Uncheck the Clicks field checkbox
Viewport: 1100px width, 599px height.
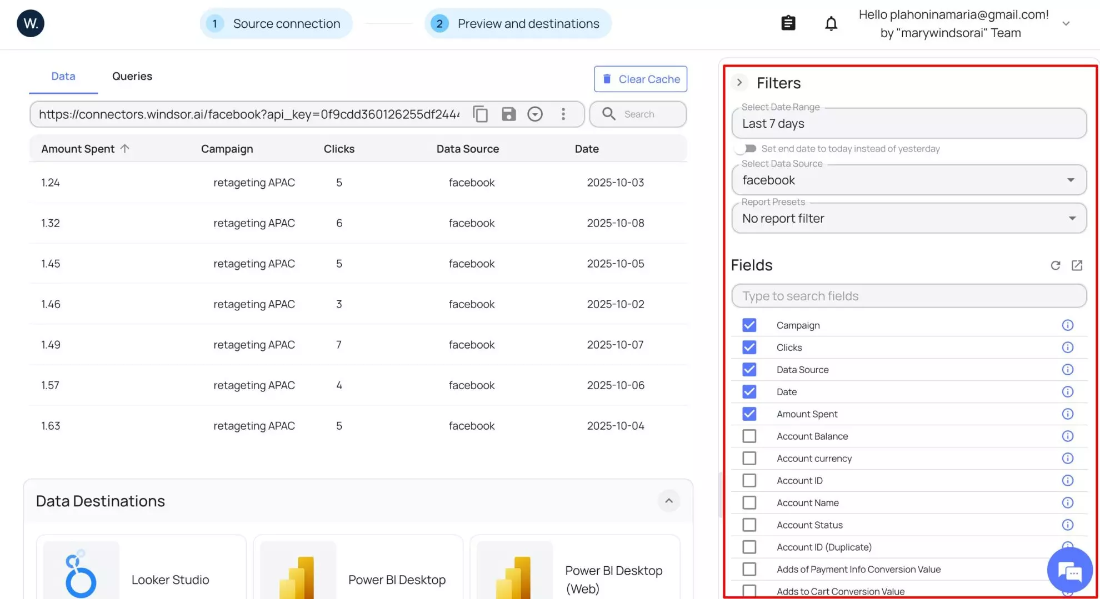coord(749,348)
